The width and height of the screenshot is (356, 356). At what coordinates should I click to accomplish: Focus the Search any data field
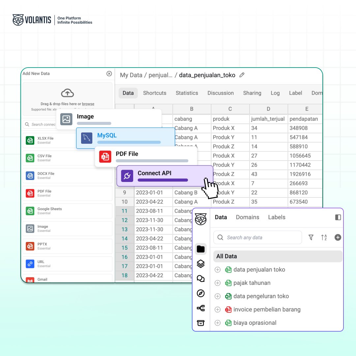click(257, 237)
